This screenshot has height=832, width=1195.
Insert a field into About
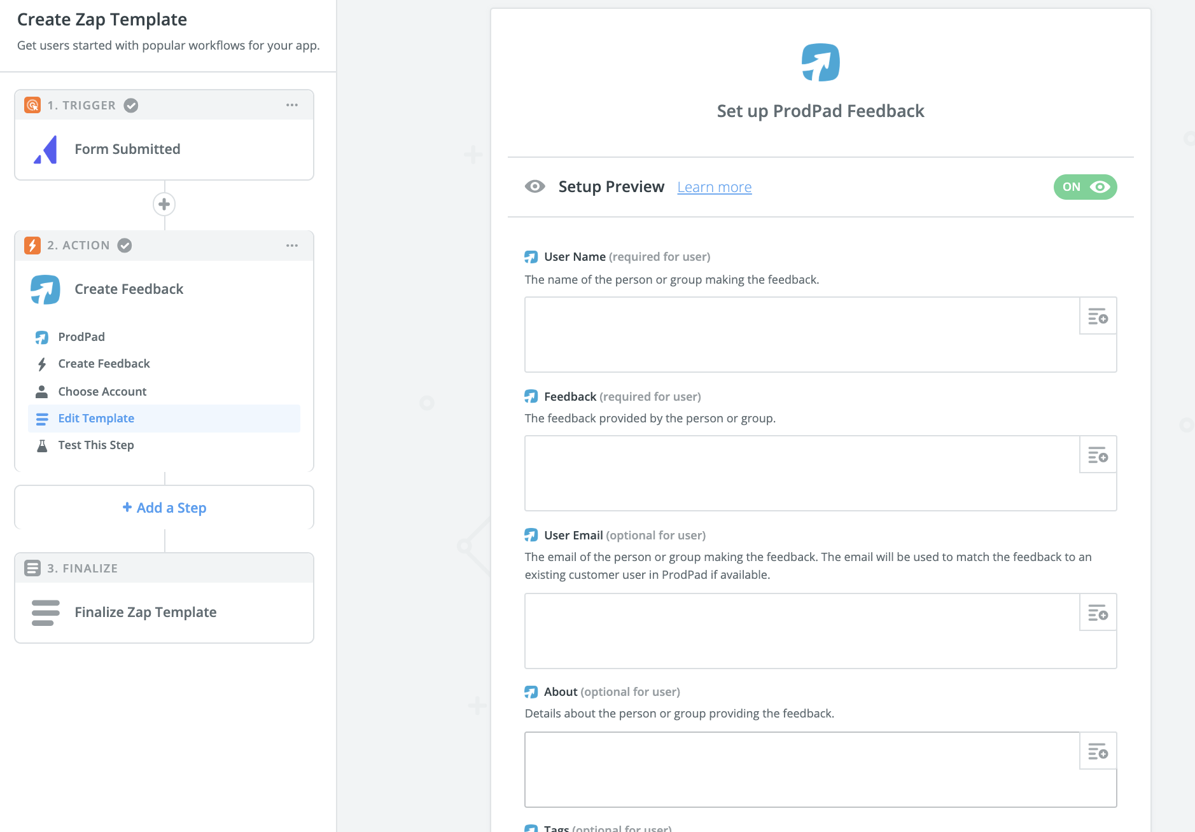coord(1098,751)
